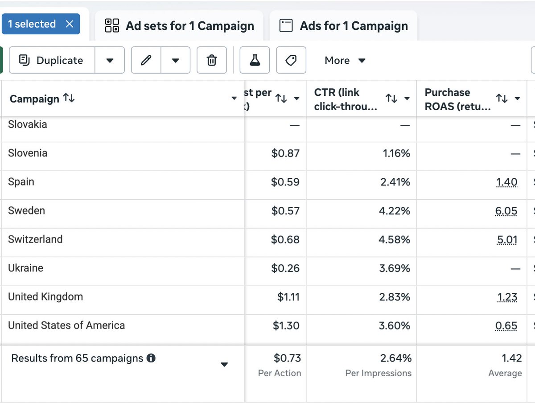Open the Campaign column dropdown caret
The width and height of the screenshot is (535, 403).
pyautogui.click(x=234, y=99)
